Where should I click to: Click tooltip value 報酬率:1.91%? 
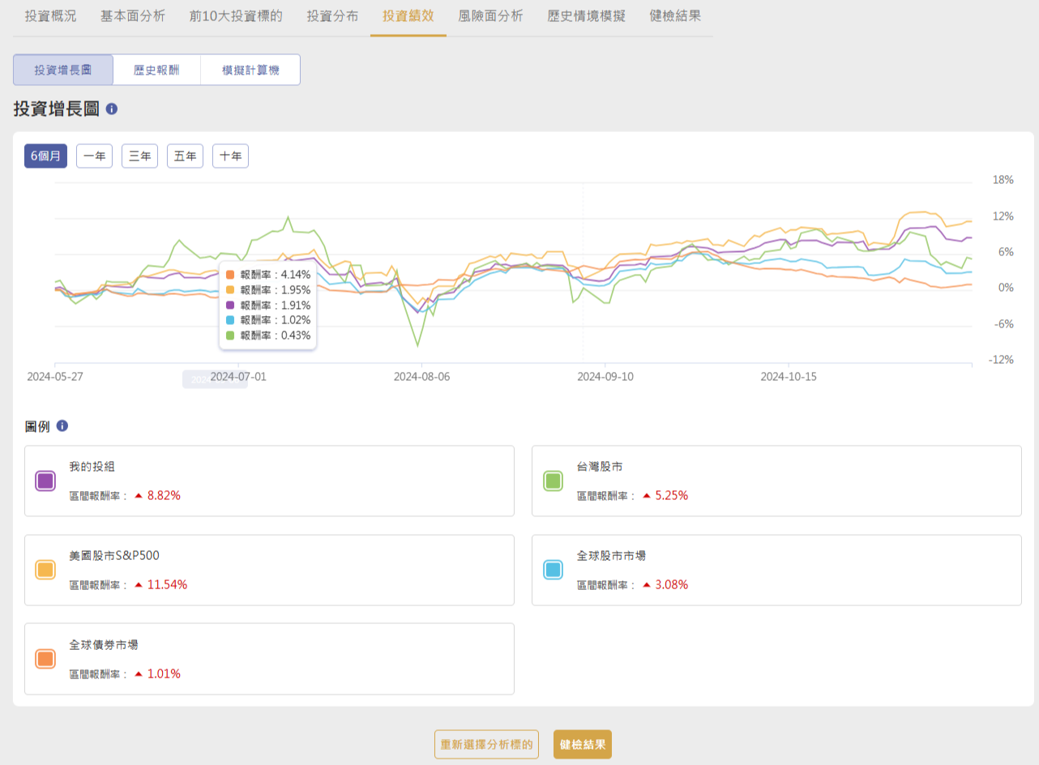tap(275, 306)
